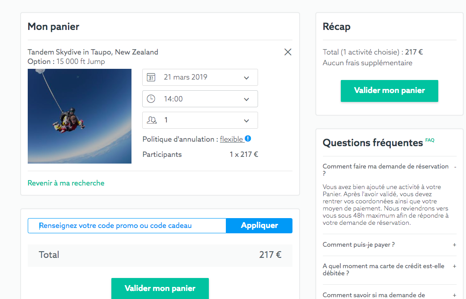The width and height of the screenshot is (466, 299).
Task: Click the clock icon beside 14:00
Action: click(151, 99)
